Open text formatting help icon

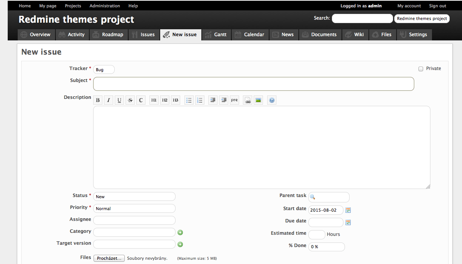tap(272, 100)
